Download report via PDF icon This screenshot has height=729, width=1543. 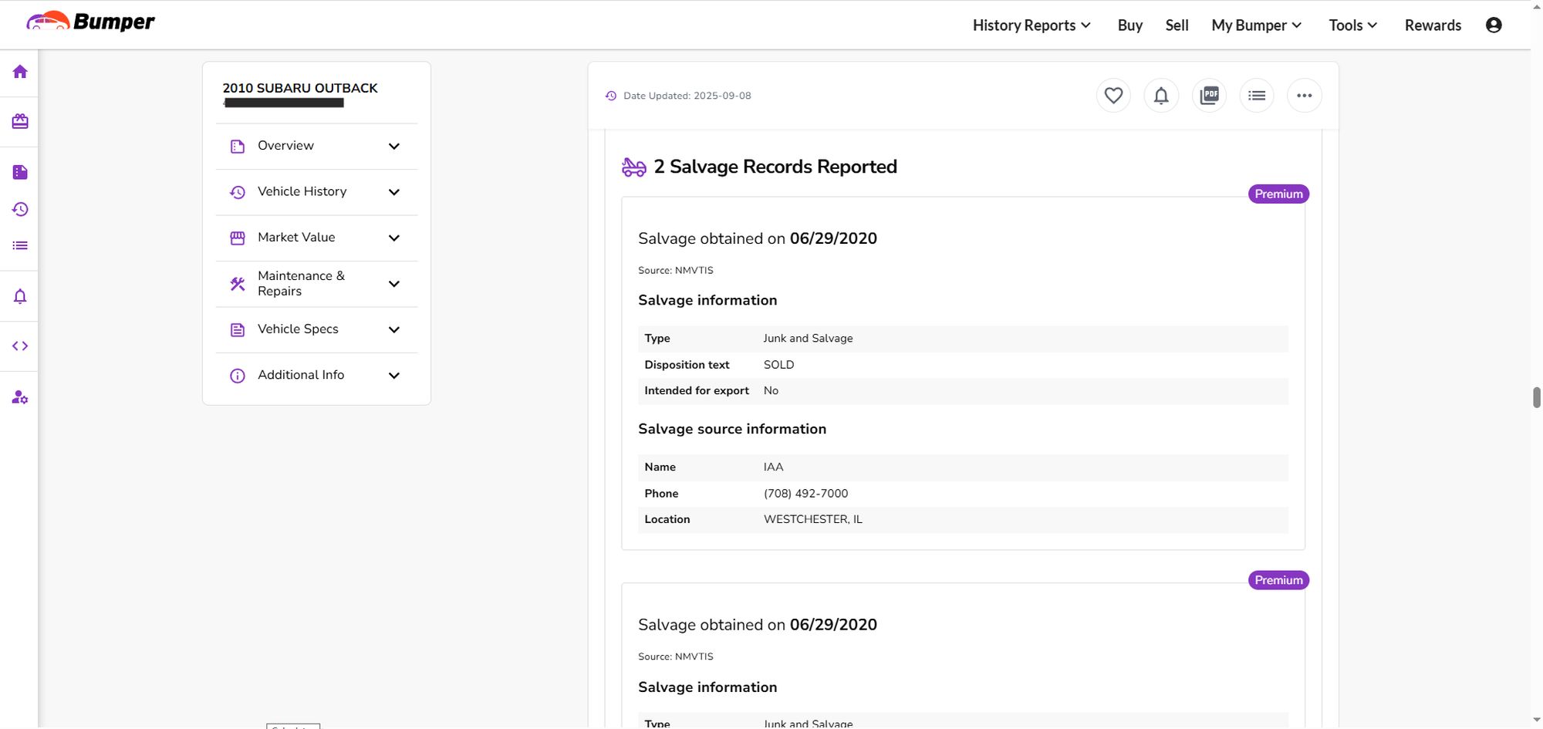pyautogui.click(x=1209, y=96)
